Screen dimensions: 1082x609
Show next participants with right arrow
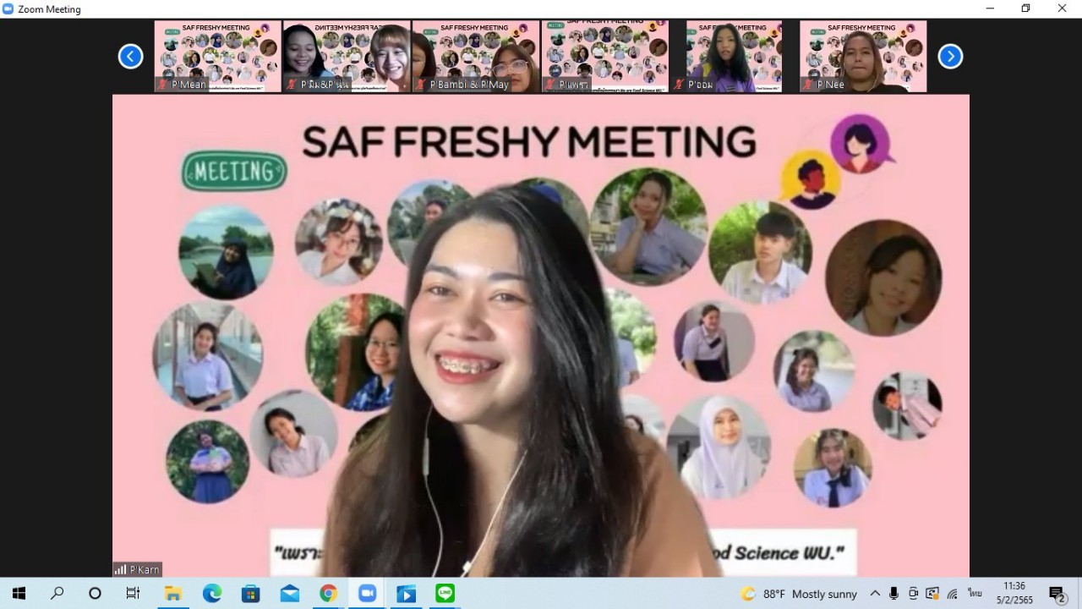click(950, 57)
